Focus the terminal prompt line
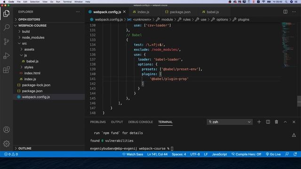Viewport: 301px width, 169px height. click(132, 148)
